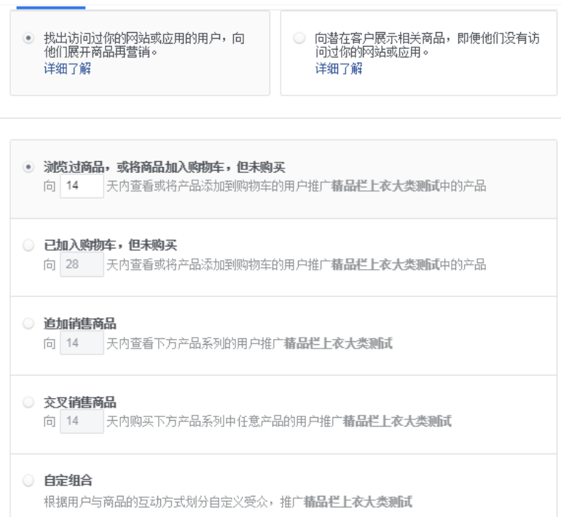Click the 已加入购物车,但未购买 heading
Image resolution: width=561 pixels, height=517 pixels.
pos(110,245)
